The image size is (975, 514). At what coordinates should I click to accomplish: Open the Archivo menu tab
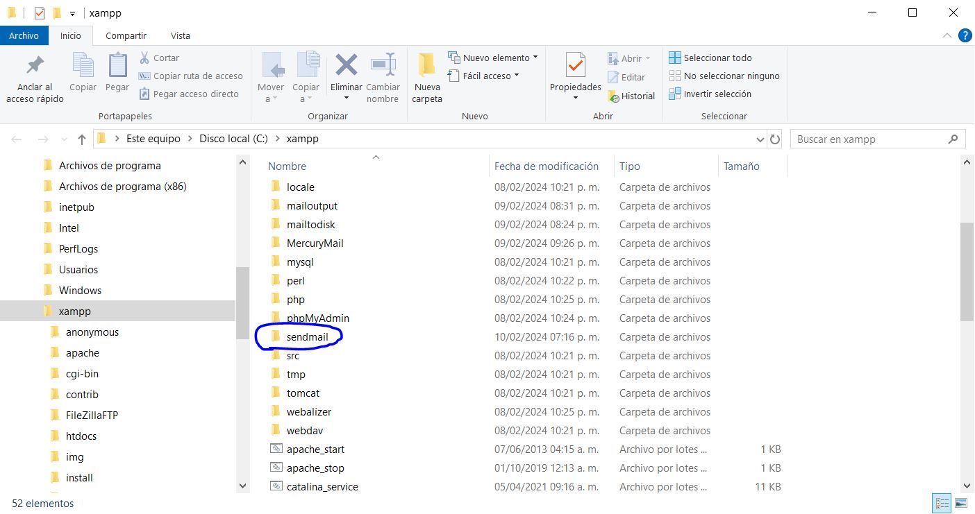24,35
